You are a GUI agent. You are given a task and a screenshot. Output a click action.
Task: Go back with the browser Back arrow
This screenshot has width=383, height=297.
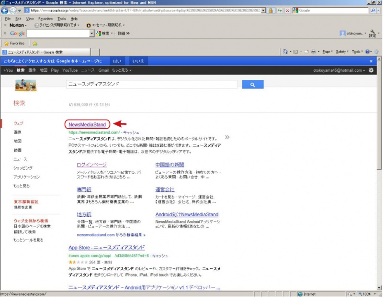point(4,11)
